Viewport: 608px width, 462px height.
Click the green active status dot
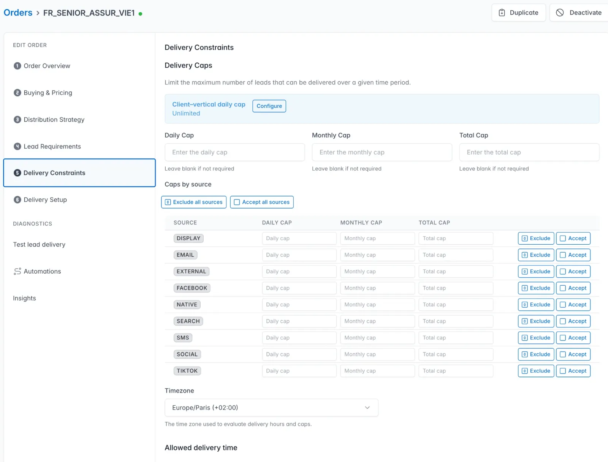click(140, 14)
